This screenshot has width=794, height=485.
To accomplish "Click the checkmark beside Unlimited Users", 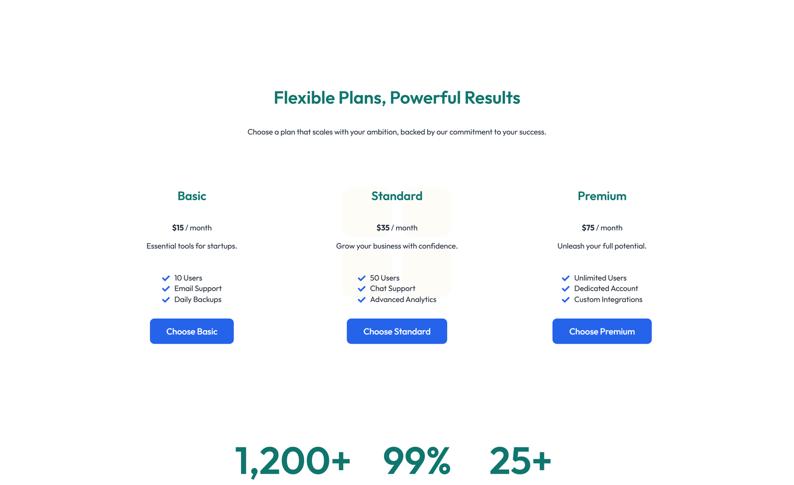I will point(566,278).
